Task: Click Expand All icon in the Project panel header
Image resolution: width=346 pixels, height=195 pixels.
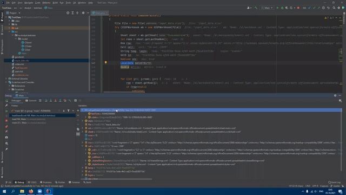Action: coord(72,13)
